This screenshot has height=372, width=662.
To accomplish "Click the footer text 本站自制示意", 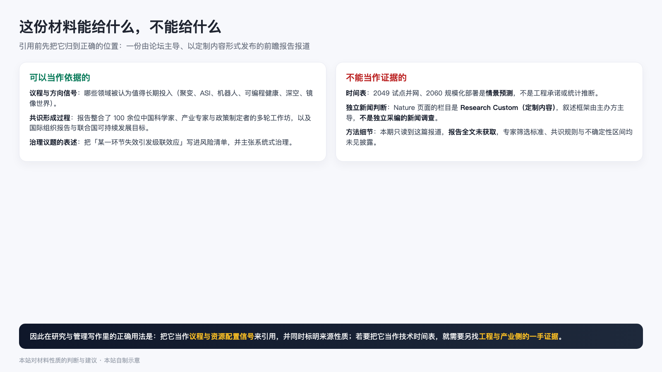I will (x=122, y=360).
